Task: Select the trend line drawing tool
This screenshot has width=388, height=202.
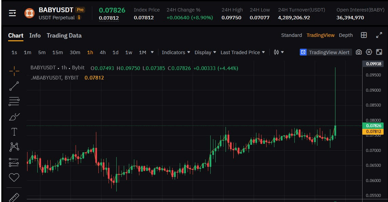Action: [14, 86]
